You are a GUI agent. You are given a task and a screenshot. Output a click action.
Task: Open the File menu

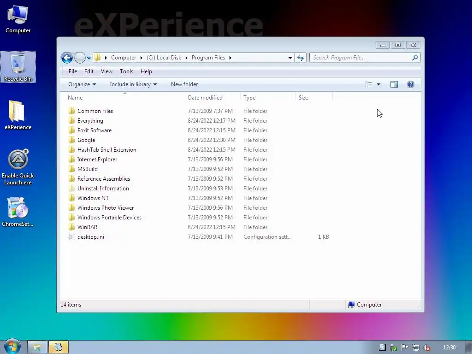point(72,71)
